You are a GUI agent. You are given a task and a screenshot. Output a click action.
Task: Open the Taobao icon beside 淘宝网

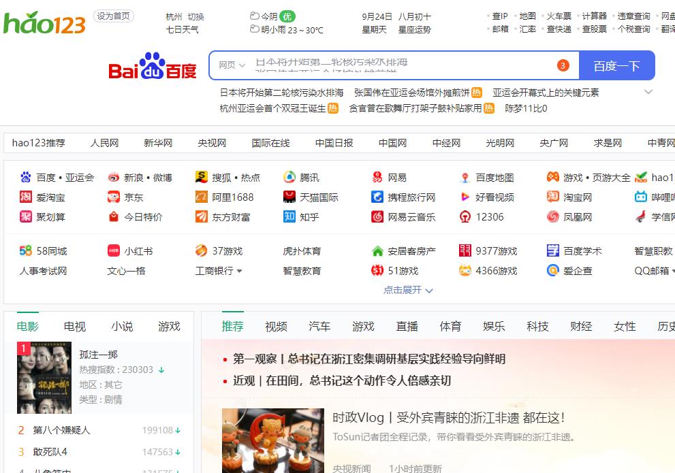pyautogui.click(x=553, y=197)
